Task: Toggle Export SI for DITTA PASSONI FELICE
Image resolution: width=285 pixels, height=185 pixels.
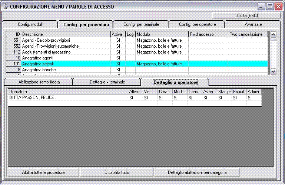Action: [x=239, y=98]
